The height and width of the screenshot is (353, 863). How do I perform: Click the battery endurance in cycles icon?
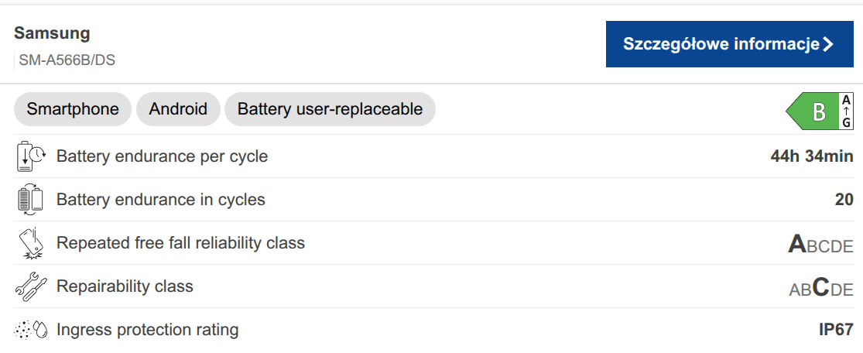click(29, 200)
